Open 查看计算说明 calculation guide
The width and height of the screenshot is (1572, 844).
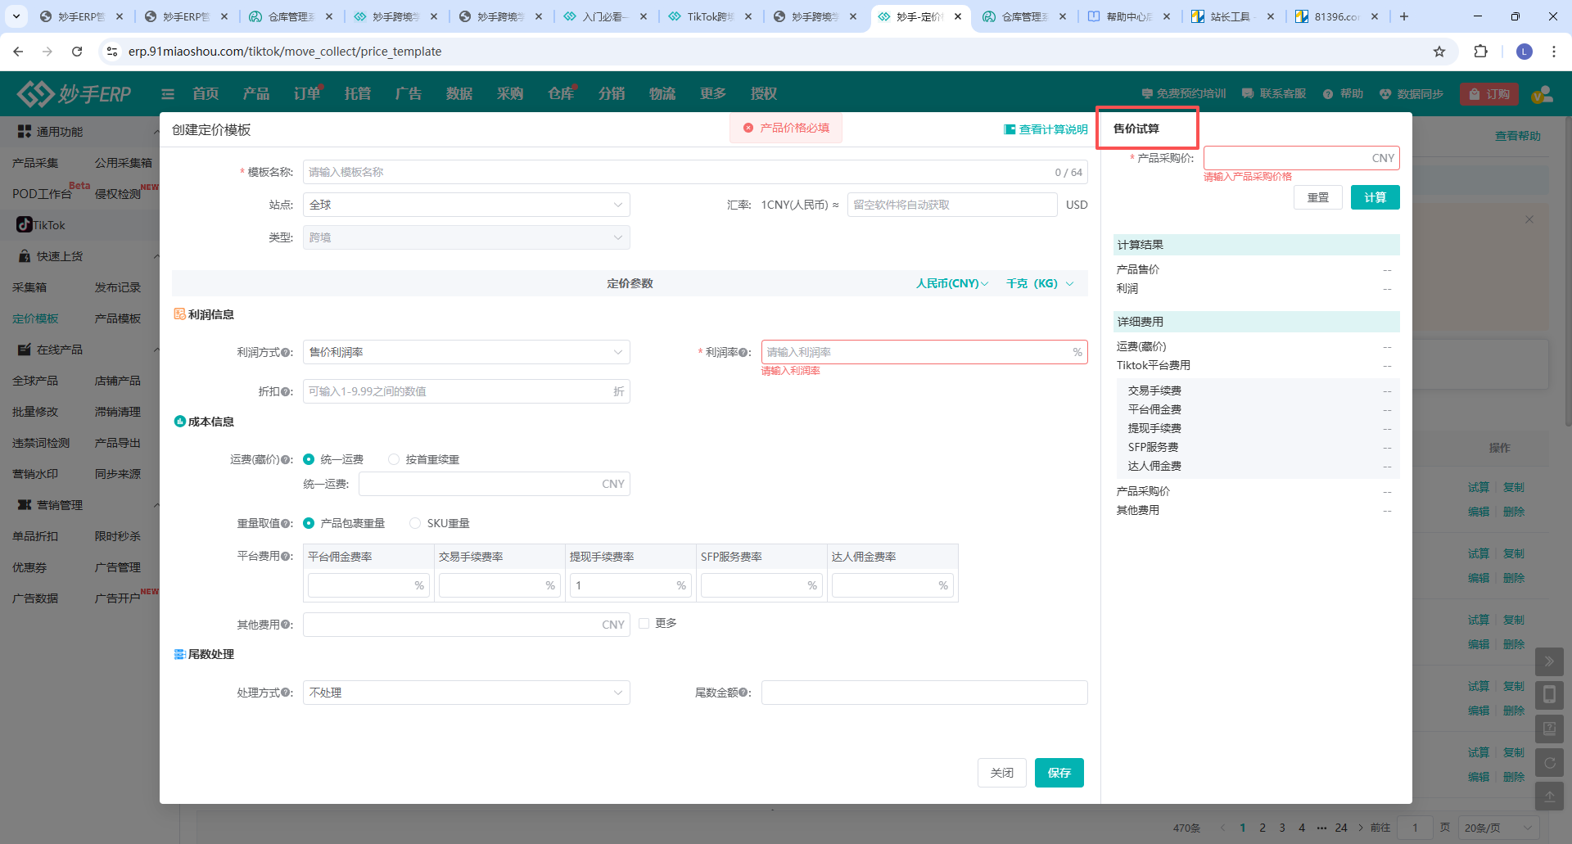(1046, 129)
